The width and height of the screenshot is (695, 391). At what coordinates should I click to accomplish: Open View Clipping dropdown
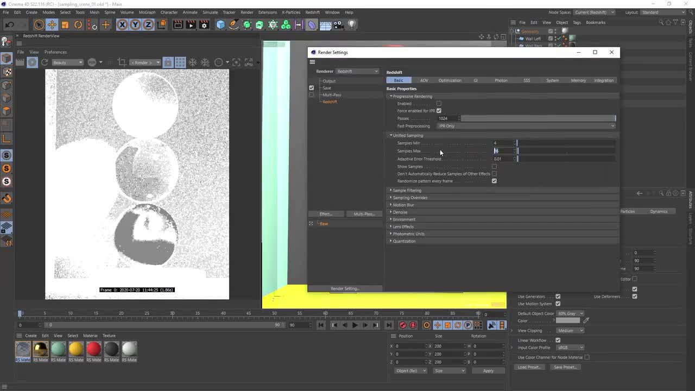click(x=571, y=330)
